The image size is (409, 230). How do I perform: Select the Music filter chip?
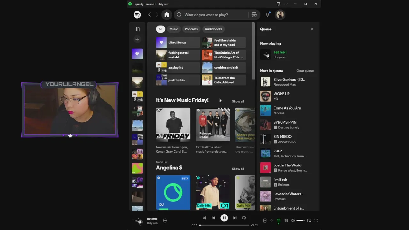pyautogui.click(x=174, y=29)
